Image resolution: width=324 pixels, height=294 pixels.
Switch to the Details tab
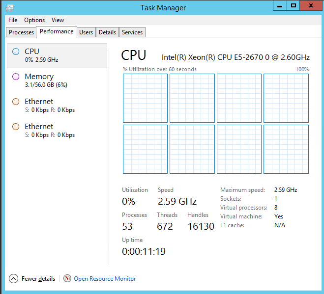107,32
